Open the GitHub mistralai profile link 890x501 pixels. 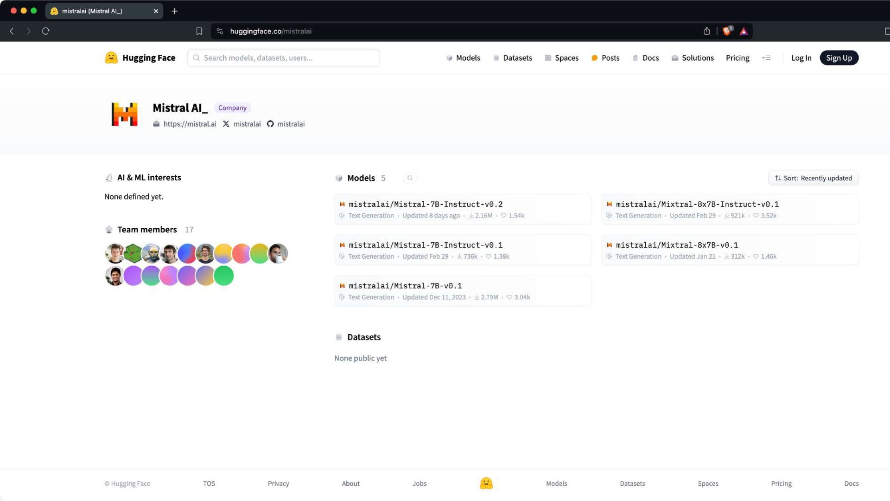(x=286, y=124)
